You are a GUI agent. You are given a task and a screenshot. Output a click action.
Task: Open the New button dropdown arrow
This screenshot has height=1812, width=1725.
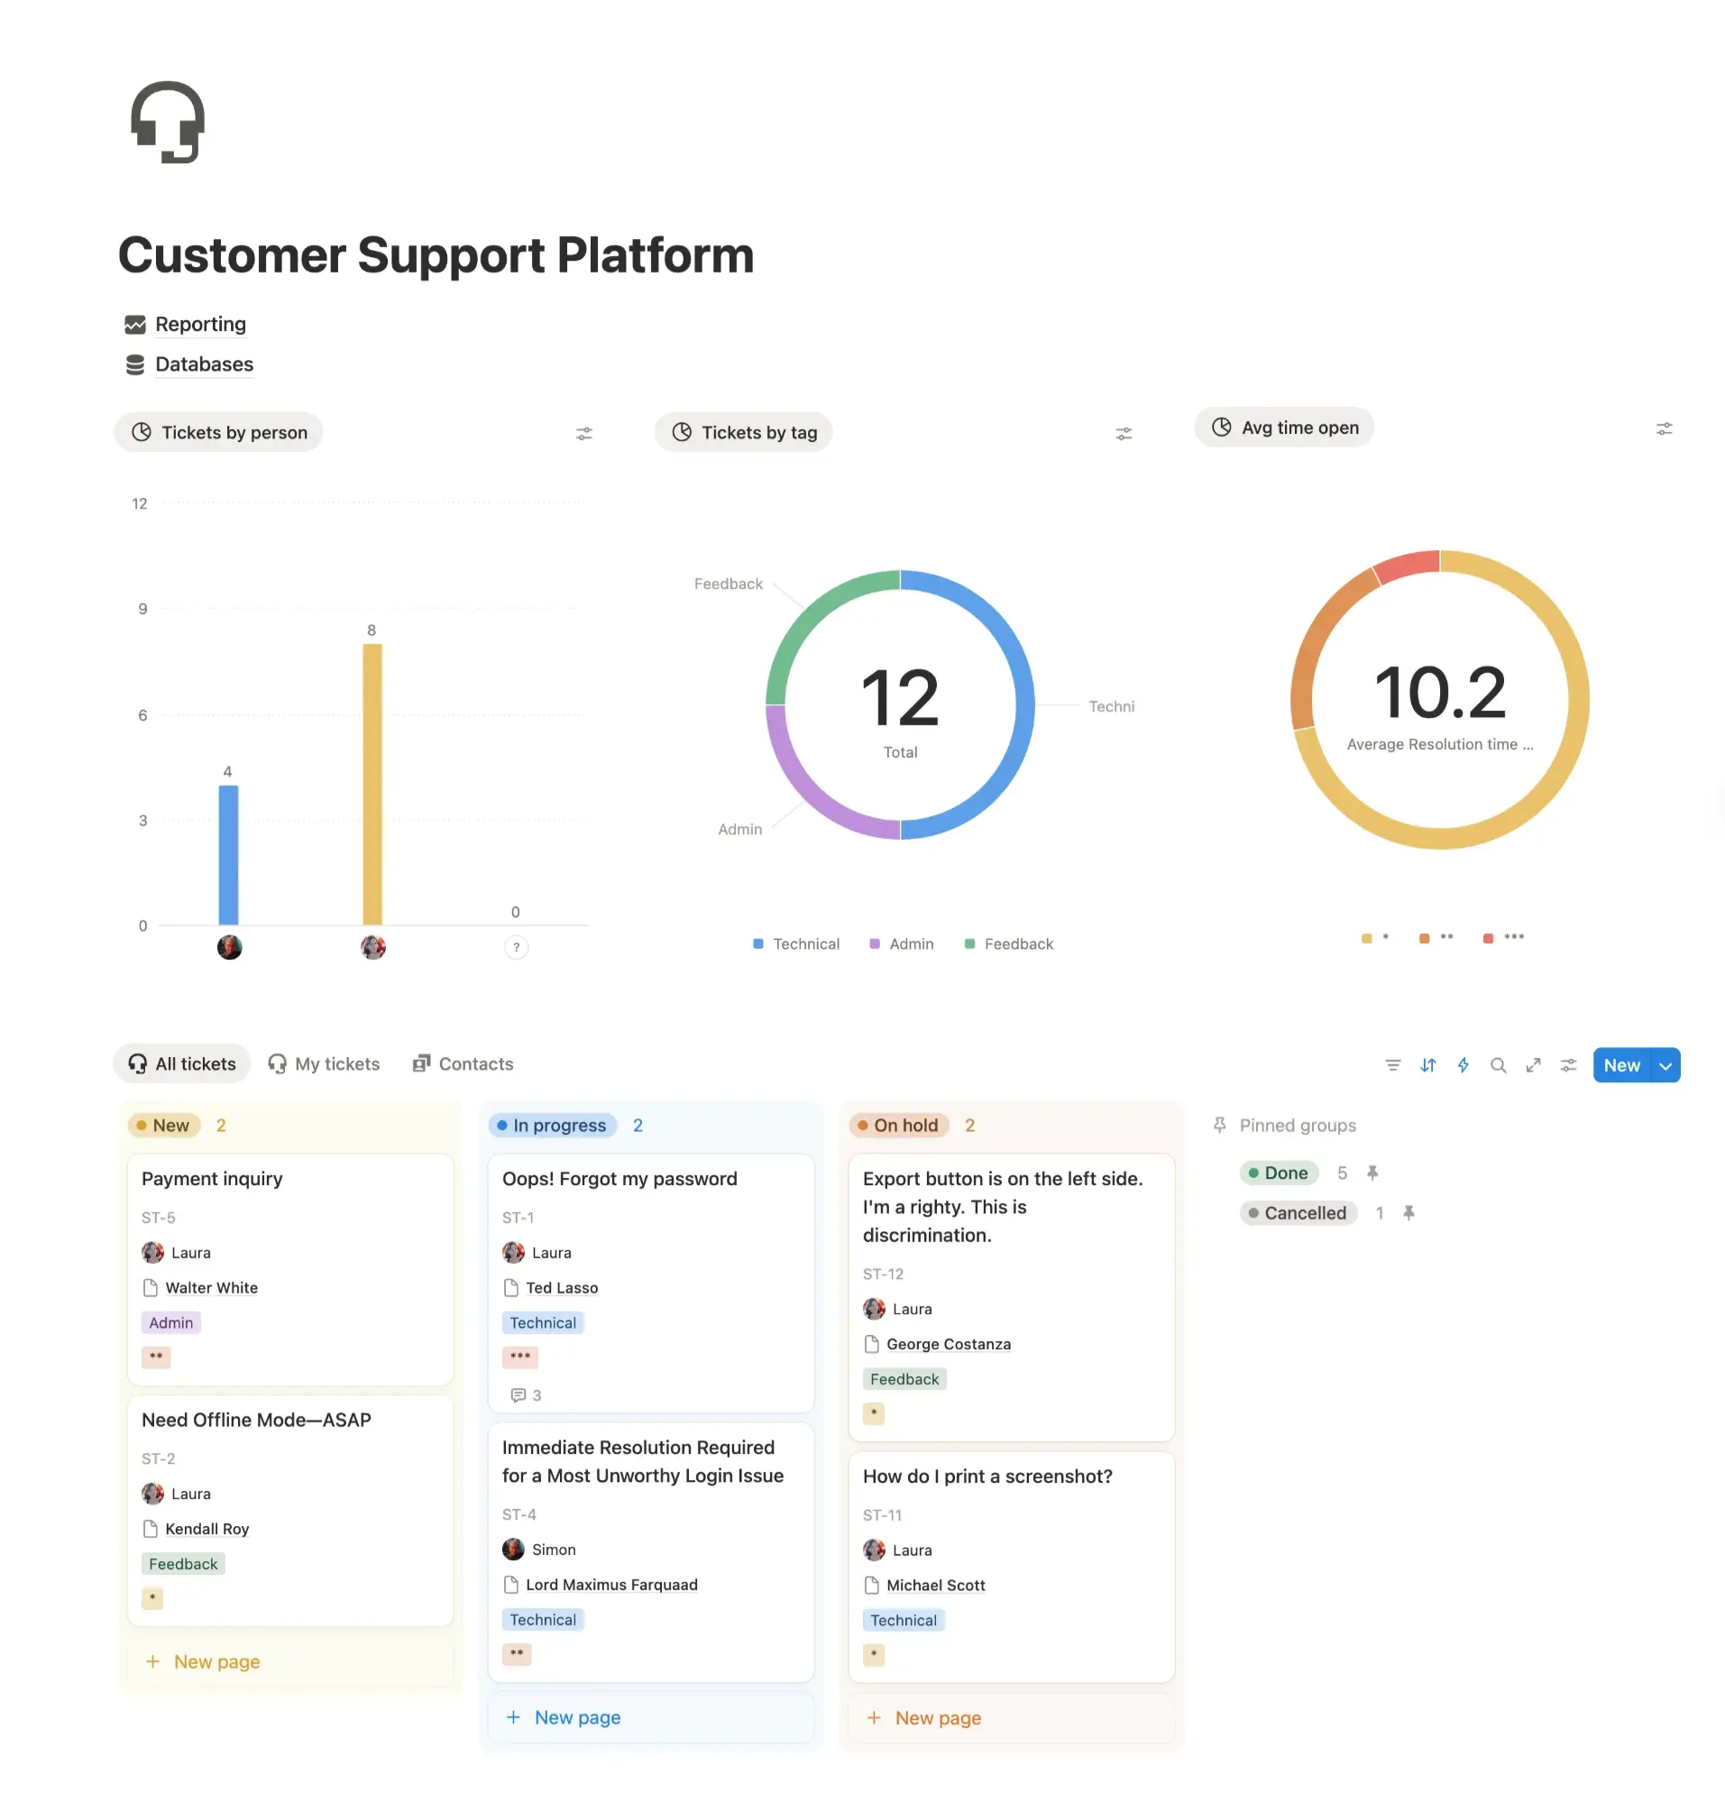pyautogui.click(x=1665, y=1064)
